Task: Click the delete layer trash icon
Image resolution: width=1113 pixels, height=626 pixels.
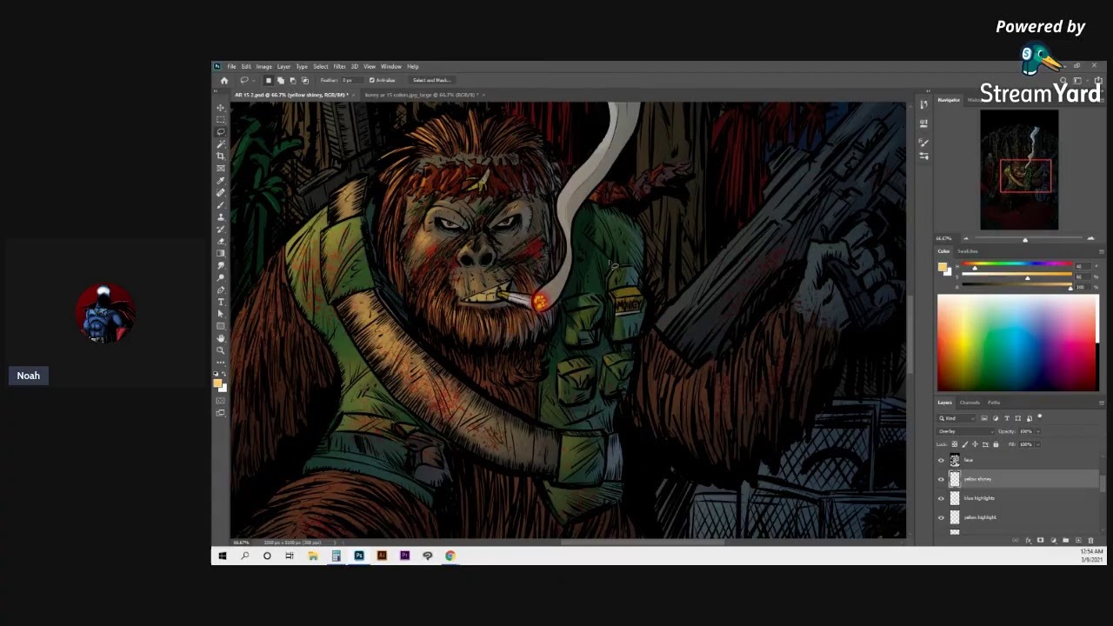Action: (x=1090, y=541)
